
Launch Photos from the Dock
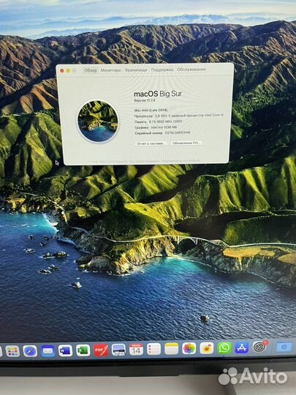coord(189,349)
